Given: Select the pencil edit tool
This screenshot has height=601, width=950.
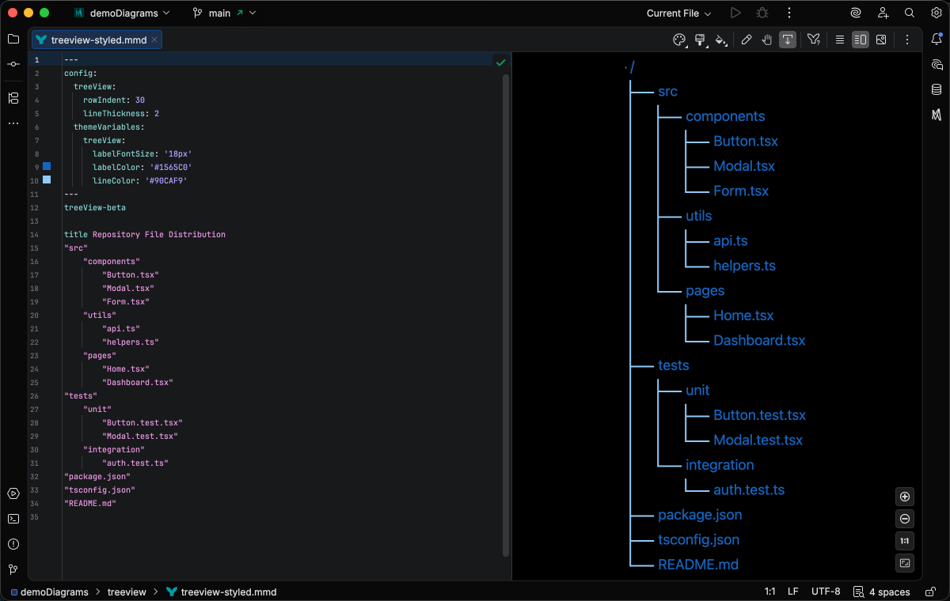Looking at the screenshot, I should tap(747, 40).
